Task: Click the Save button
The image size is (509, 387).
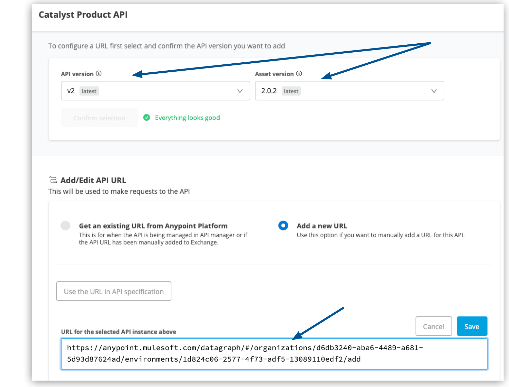Action: click(x=472, y=326)
